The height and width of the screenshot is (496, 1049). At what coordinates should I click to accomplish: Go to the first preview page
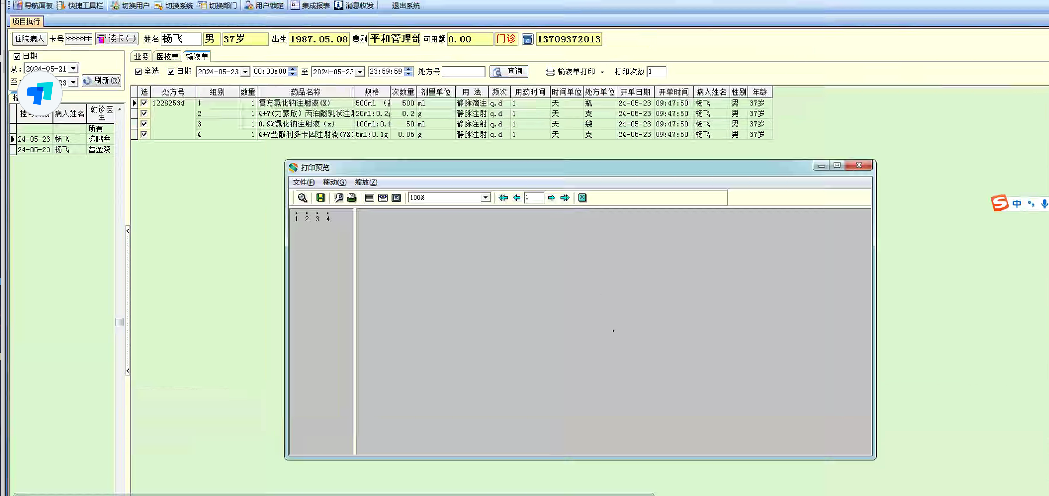503,198
